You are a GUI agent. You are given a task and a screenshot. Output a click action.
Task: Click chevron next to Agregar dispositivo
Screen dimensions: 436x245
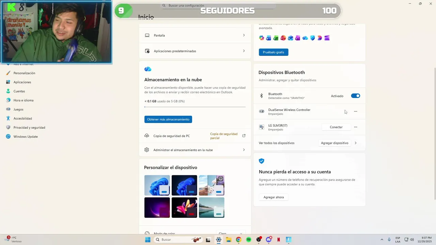tap(356, 143)
